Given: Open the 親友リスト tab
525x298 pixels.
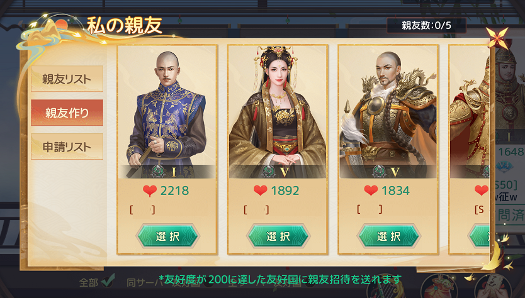Looking at the screenshot, I should coord(67,79).
